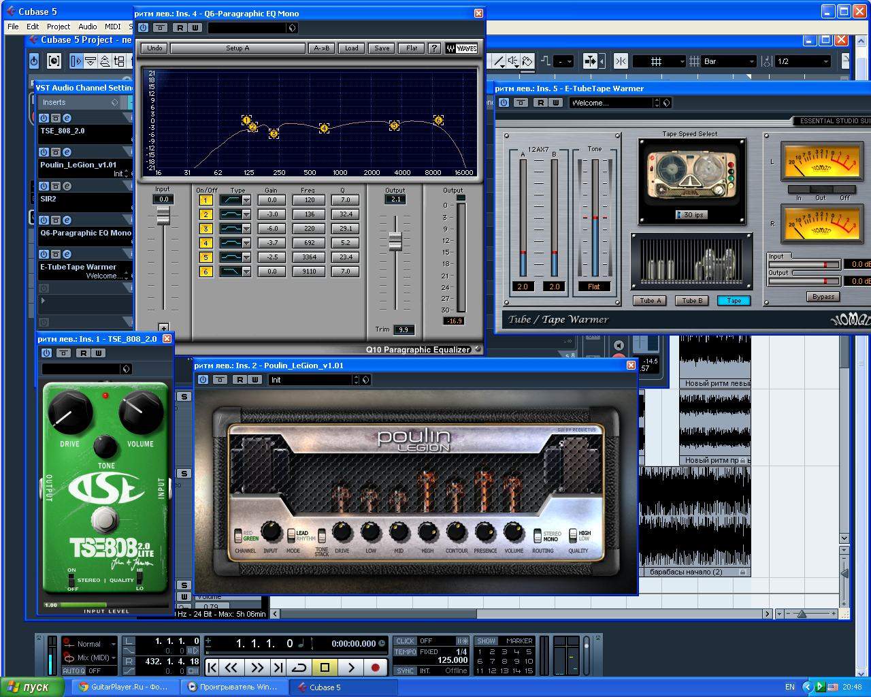Image resolution: width=871 pixels, height=697 pixels.
Task: Open the MIDI menu
Action: coord(113,27)
